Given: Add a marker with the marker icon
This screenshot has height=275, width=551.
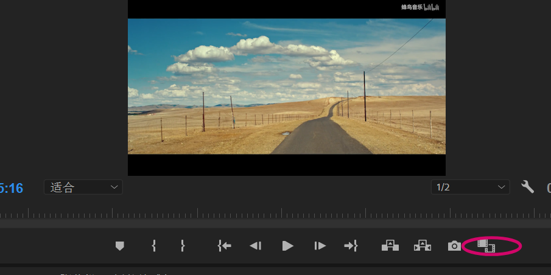Looking at the screenshot, I should tap(120, 246).
